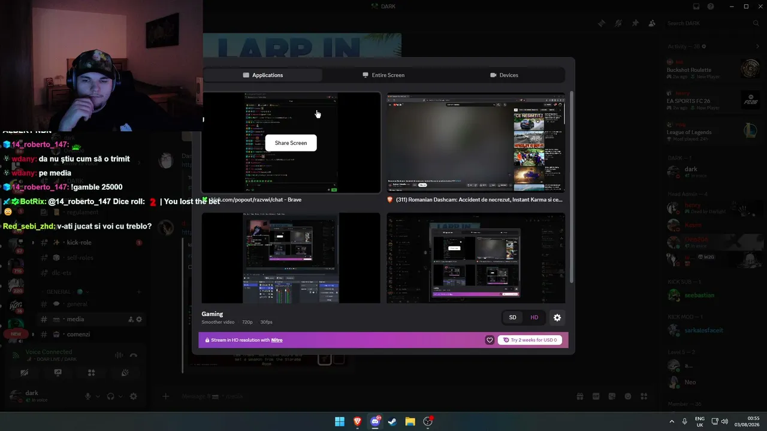Select the bottom-right Discord window thumbnail
This screenshot has height=431, width=767.
click(x=476, y=258)
